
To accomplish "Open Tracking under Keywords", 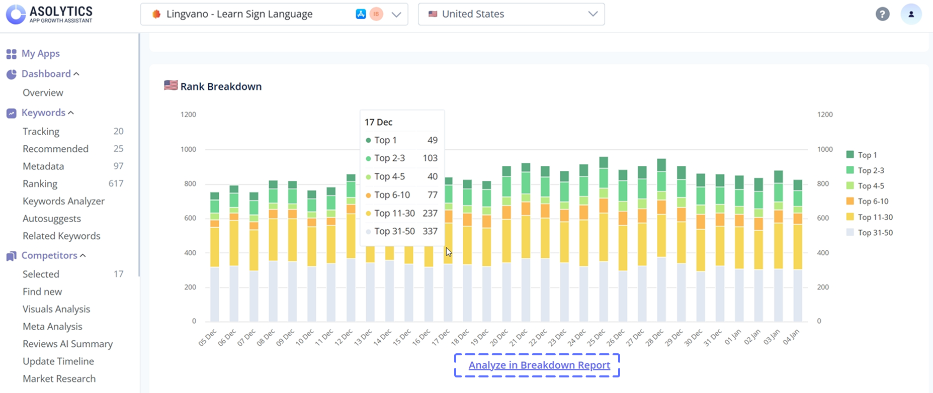I will 41,131.
